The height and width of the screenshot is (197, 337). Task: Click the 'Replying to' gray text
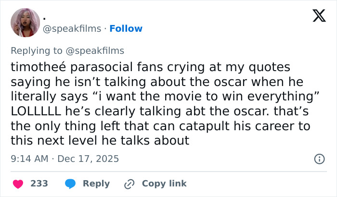[x=37, y=50]
